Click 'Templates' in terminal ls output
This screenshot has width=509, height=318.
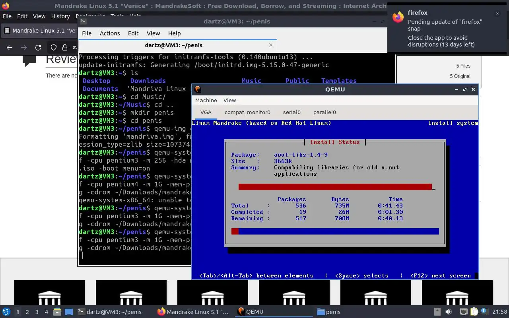[339, 81]
